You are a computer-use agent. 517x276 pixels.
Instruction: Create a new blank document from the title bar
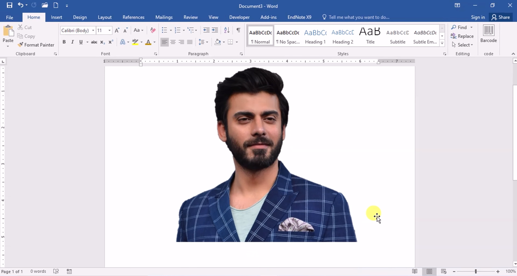(x=56, y=5)
